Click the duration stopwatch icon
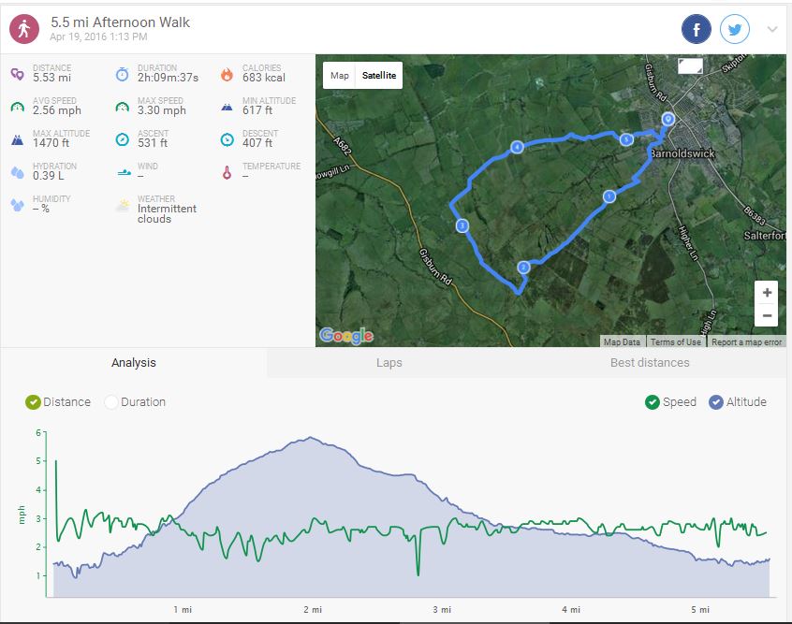 pos(122,74)
